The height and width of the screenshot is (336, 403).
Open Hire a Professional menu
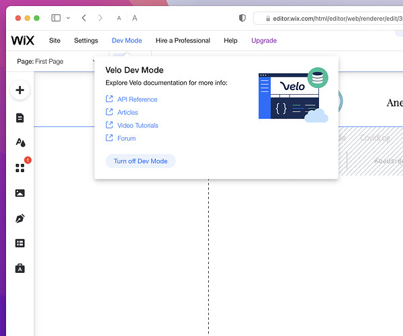coord(183,40)
